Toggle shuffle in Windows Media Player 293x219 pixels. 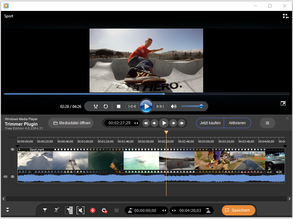[x=96, y=106]
